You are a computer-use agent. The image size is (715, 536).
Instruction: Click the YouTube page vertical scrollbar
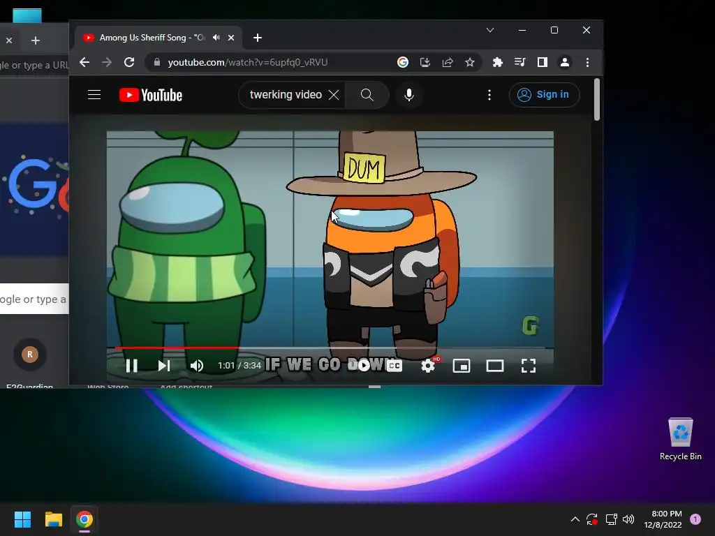coord(597,100)
